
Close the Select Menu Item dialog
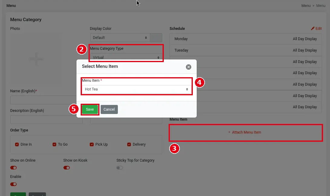(x=188, y=67)
